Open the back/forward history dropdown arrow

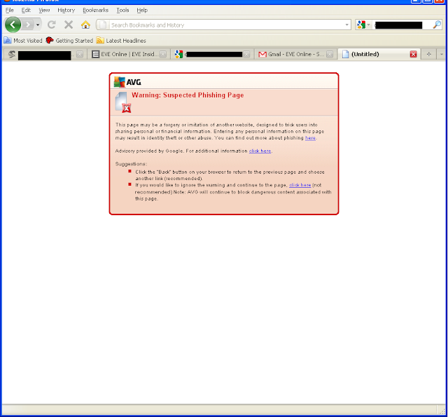38,25
